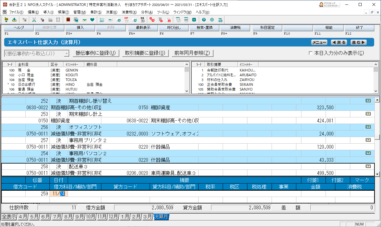
Task: Open the 振伝事例から取込 dropdown
Action: click(66, 53)
